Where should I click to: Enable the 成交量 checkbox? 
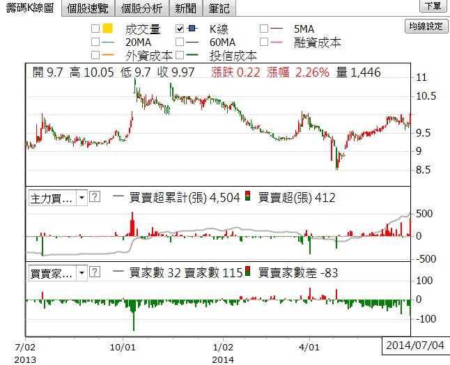tap(95, 29)
